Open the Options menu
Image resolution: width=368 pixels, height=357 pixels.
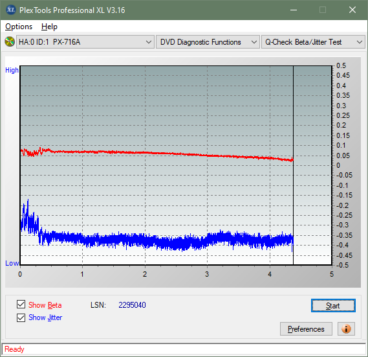(19, 27)
